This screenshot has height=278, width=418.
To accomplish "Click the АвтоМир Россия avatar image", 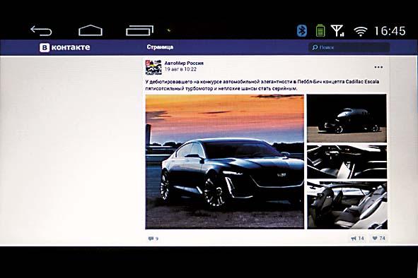I will click(x=153, y=67).
